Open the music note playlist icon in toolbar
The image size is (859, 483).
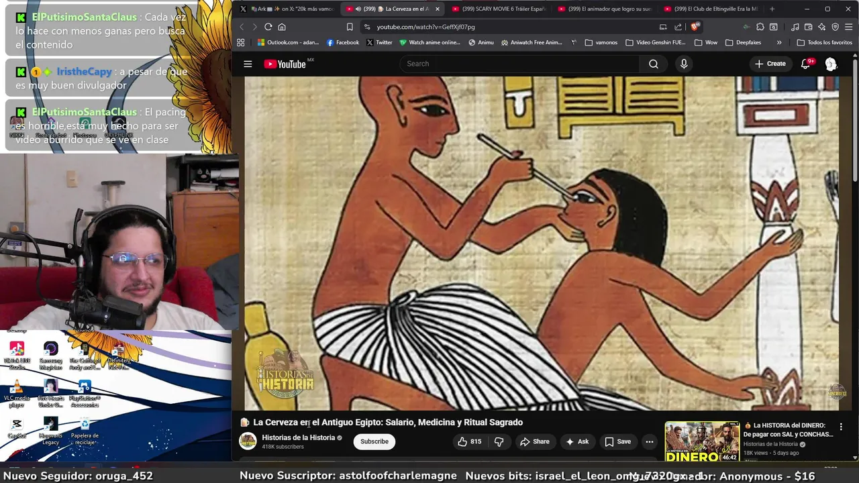pyautogui.click(x=795, y=27)
